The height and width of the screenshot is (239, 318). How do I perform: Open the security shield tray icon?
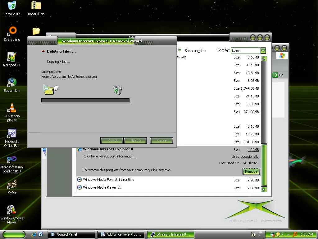point(278,234)
